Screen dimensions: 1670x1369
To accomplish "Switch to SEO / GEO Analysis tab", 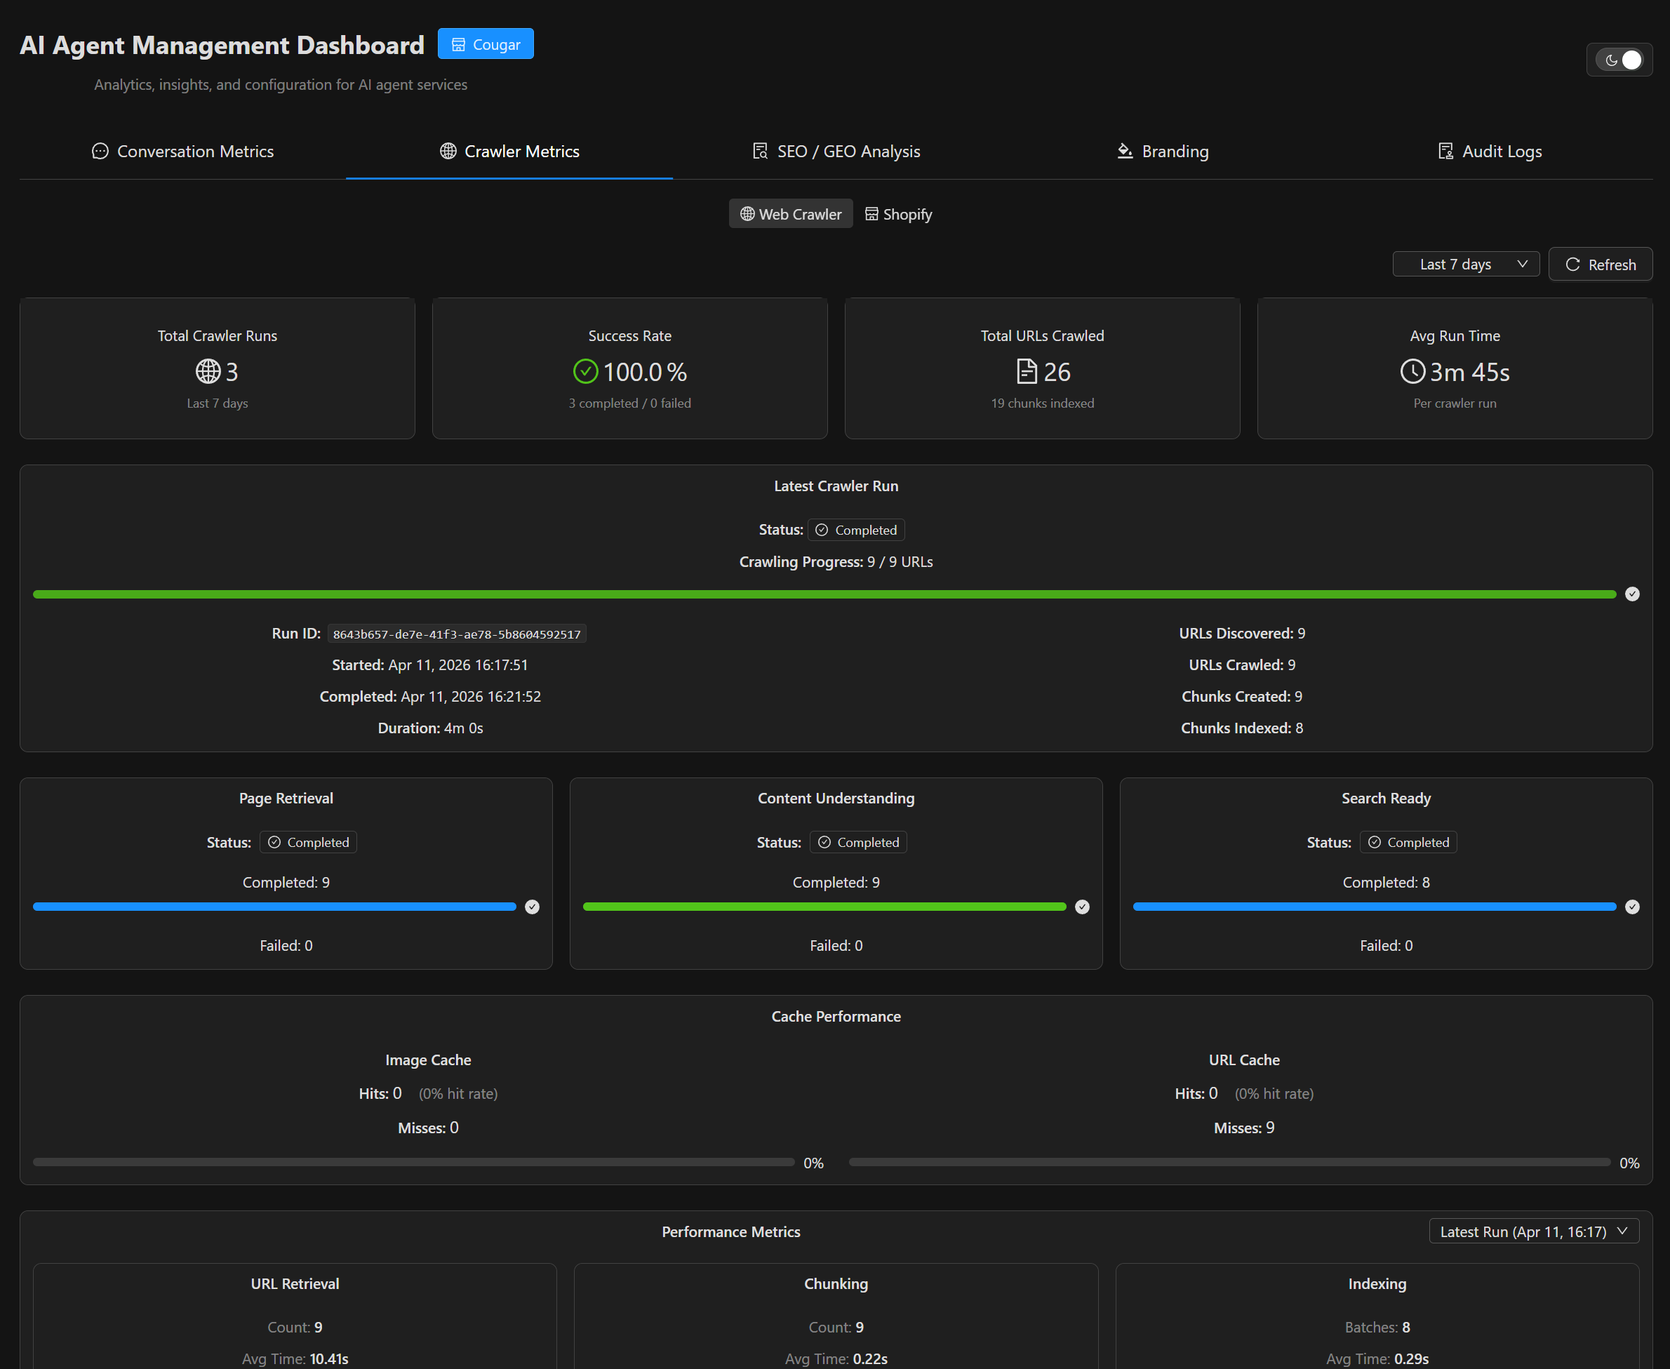I will point(836,152).
